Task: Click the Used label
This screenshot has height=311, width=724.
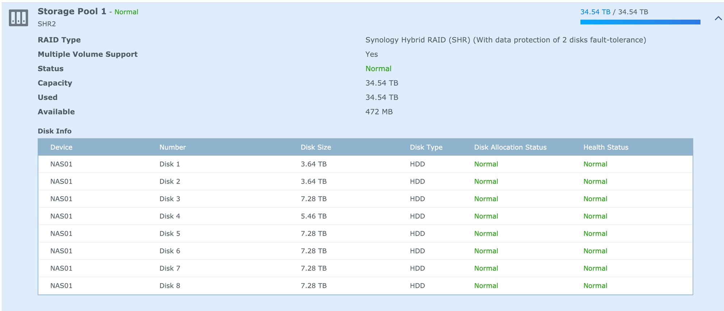Action: pyautogui.click(x=48, y=98)
